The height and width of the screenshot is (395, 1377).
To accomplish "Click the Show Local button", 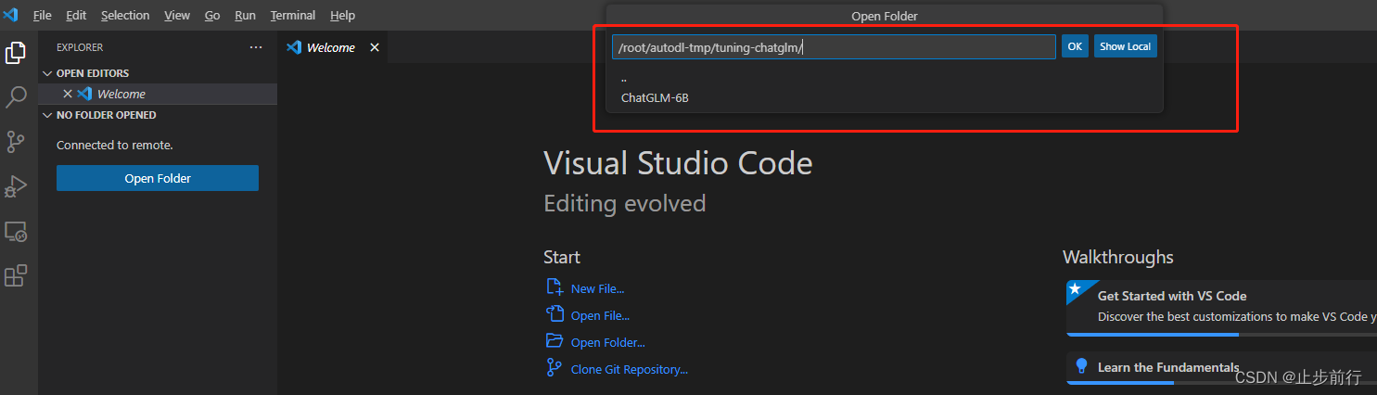I will [1125, 46].
